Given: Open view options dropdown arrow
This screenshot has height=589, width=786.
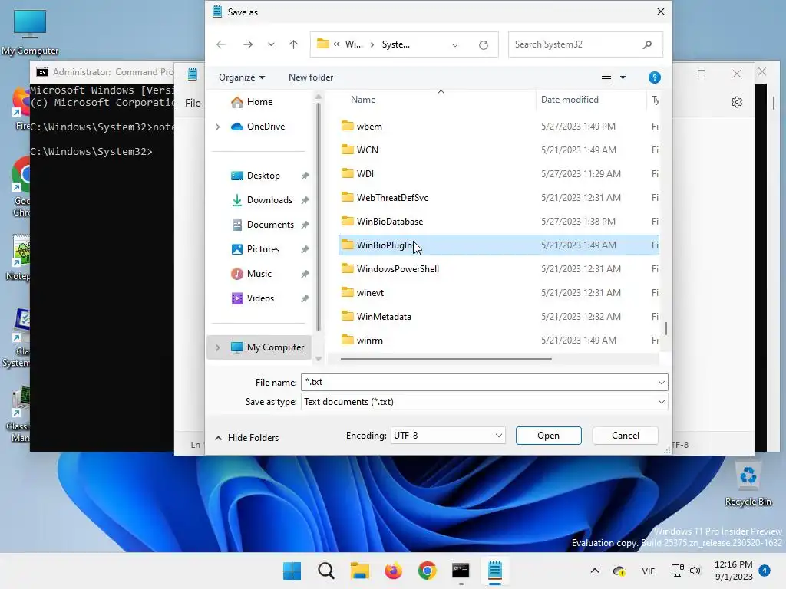Looking at the screenshot, I should (x=623, y=77).
